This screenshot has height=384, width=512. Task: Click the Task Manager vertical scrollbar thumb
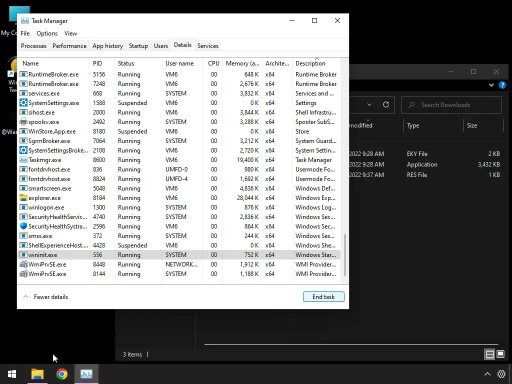click(x=345, y=255)
